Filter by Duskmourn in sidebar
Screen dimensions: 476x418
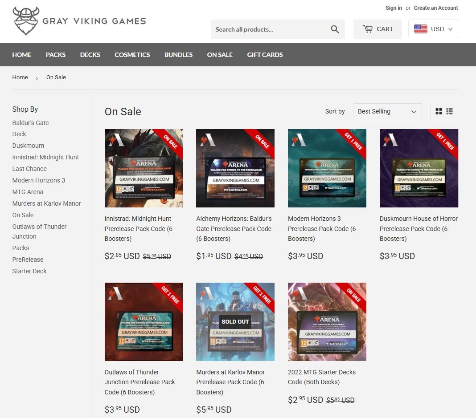[x=28, y=146]
